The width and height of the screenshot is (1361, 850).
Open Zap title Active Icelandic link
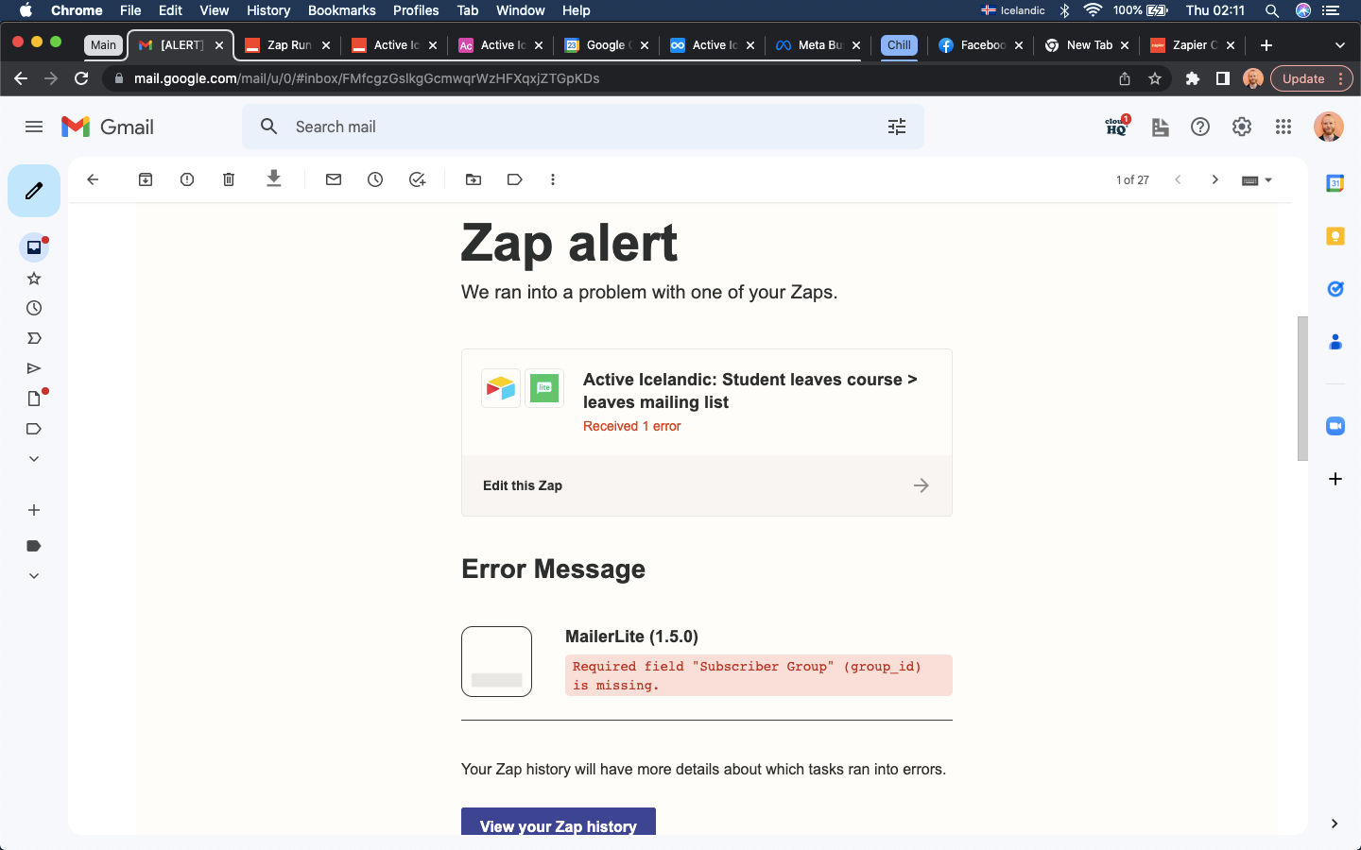[x=749, y=391]
